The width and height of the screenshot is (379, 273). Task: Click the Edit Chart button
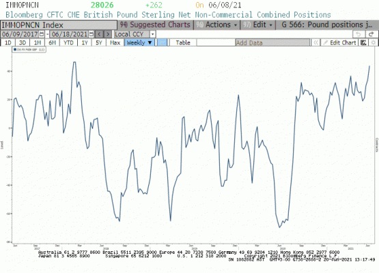point(339,42)
